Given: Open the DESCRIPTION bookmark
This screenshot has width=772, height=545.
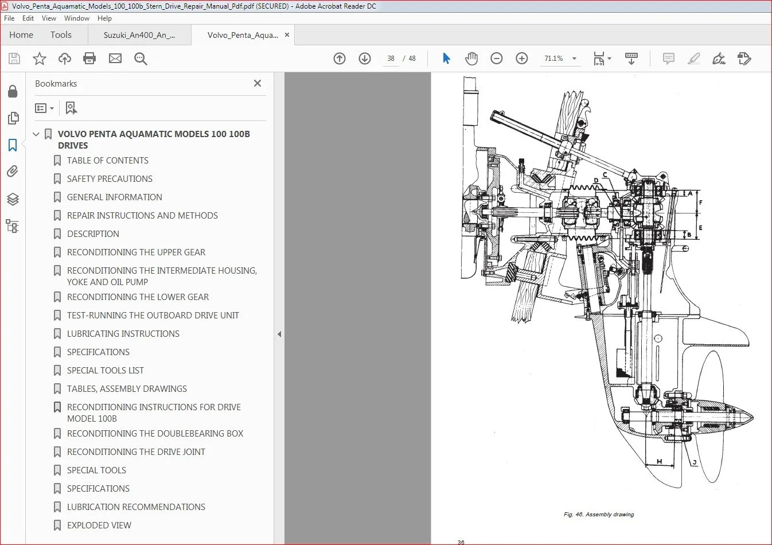Looking at the screenshot, I should point(93,234).
